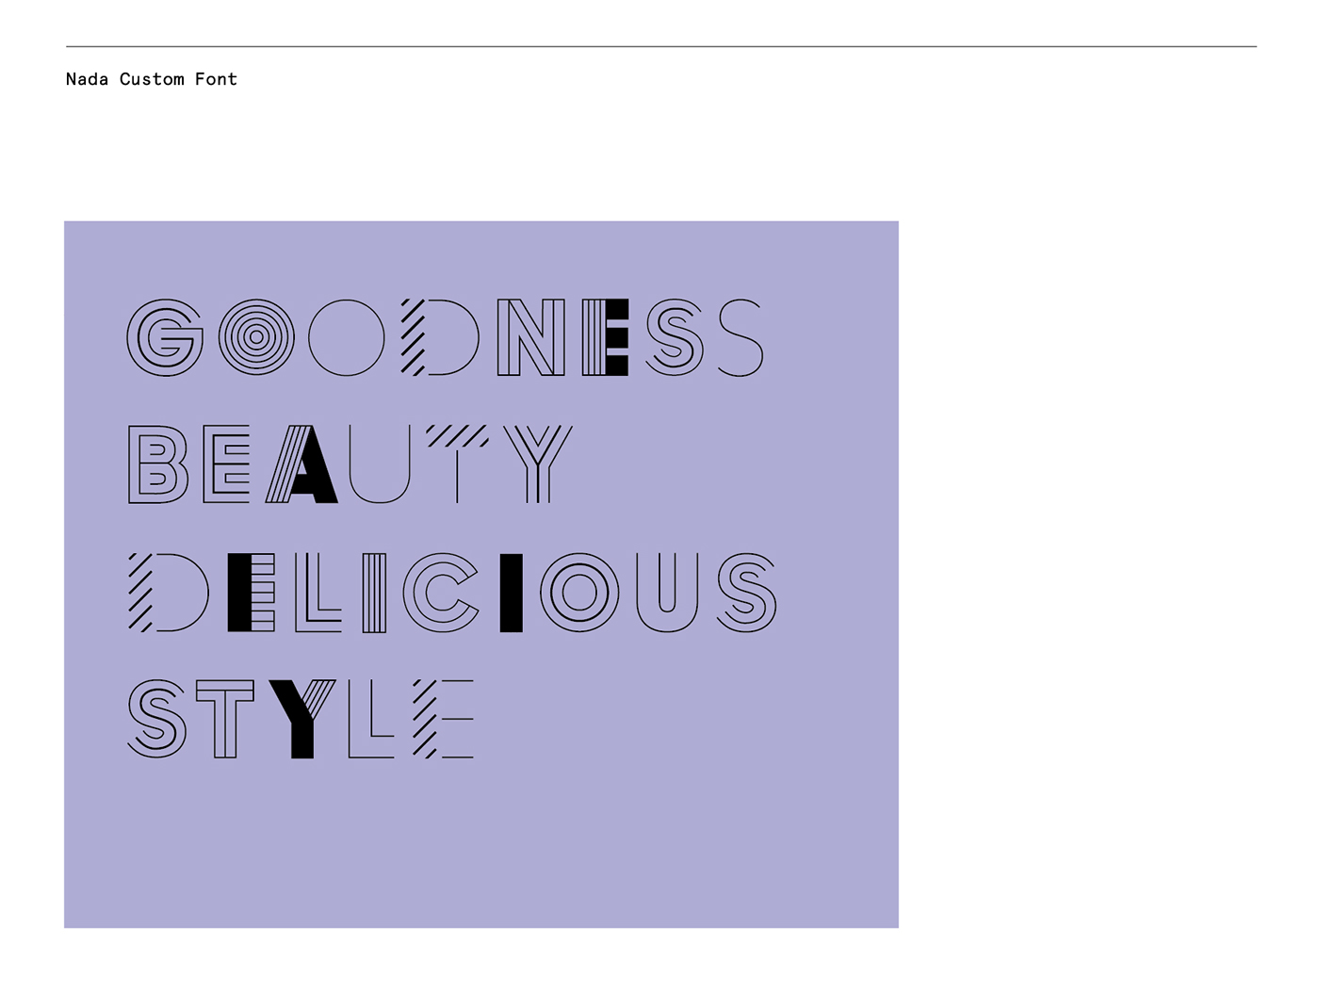The height and width of the screenshot is (993, 1319).
Task: Select the concentric-ring O in GOODNESS
Action: click(x=256, y=337)
